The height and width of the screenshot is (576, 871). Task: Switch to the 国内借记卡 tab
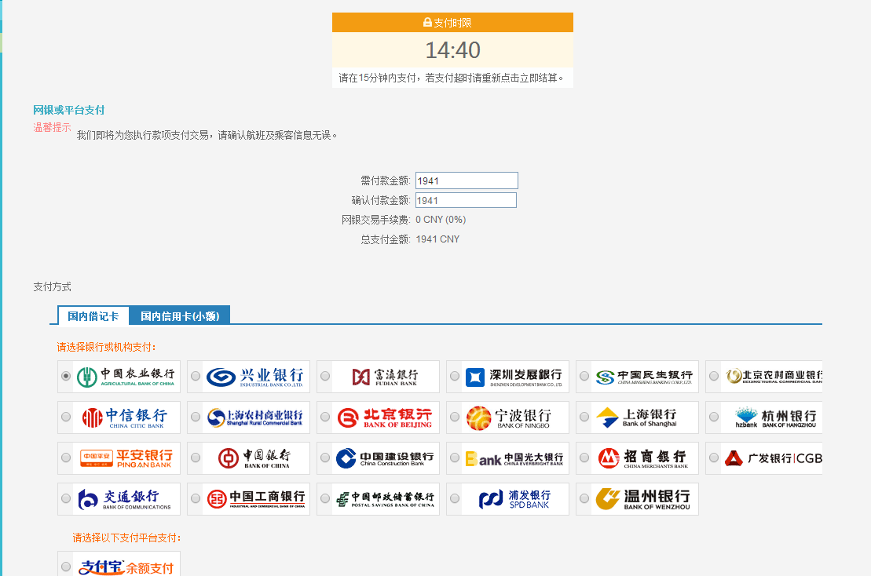pyautogui.click(x=93, y=316)
